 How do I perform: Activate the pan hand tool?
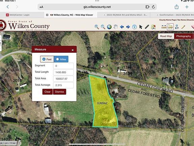coord(116,27)
